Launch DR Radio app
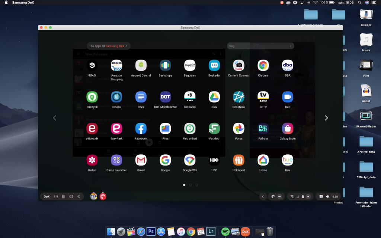 [x=190, y=97]
